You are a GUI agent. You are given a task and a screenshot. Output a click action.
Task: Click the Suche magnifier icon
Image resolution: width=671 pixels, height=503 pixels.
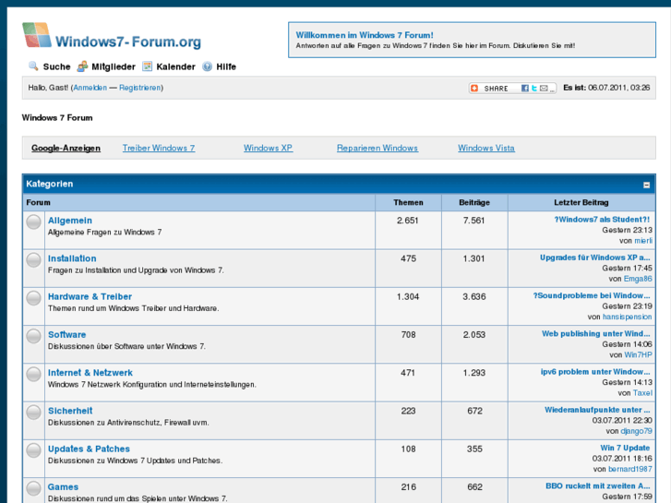point(33,66)
